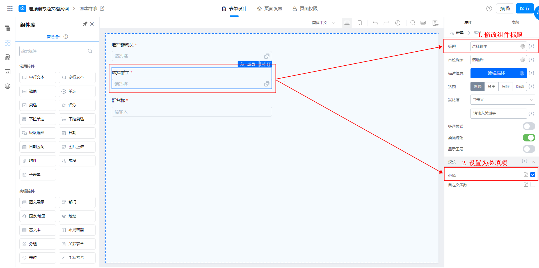The height and width of the screenshot is (268, 539).
Task: Click the search magnifier in toolbar
Action: click(x=413, y=23)
